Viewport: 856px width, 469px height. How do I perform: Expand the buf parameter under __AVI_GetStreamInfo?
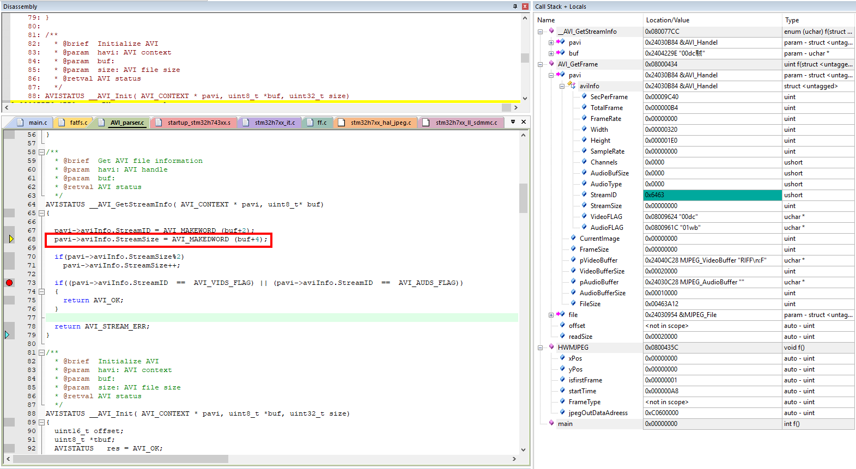(551, 53)
